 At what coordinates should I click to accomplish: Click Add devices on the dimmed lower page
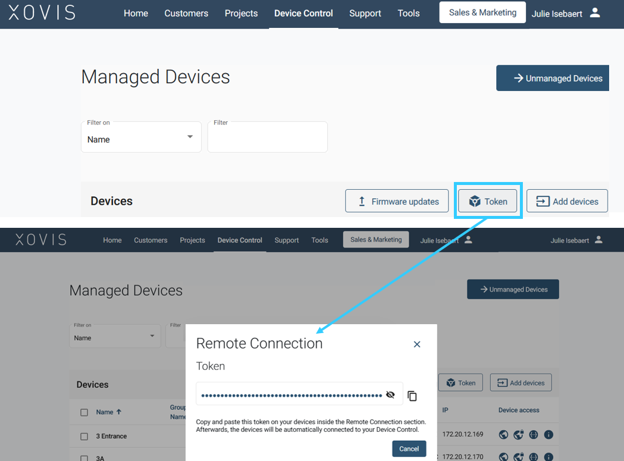[521, 382]
